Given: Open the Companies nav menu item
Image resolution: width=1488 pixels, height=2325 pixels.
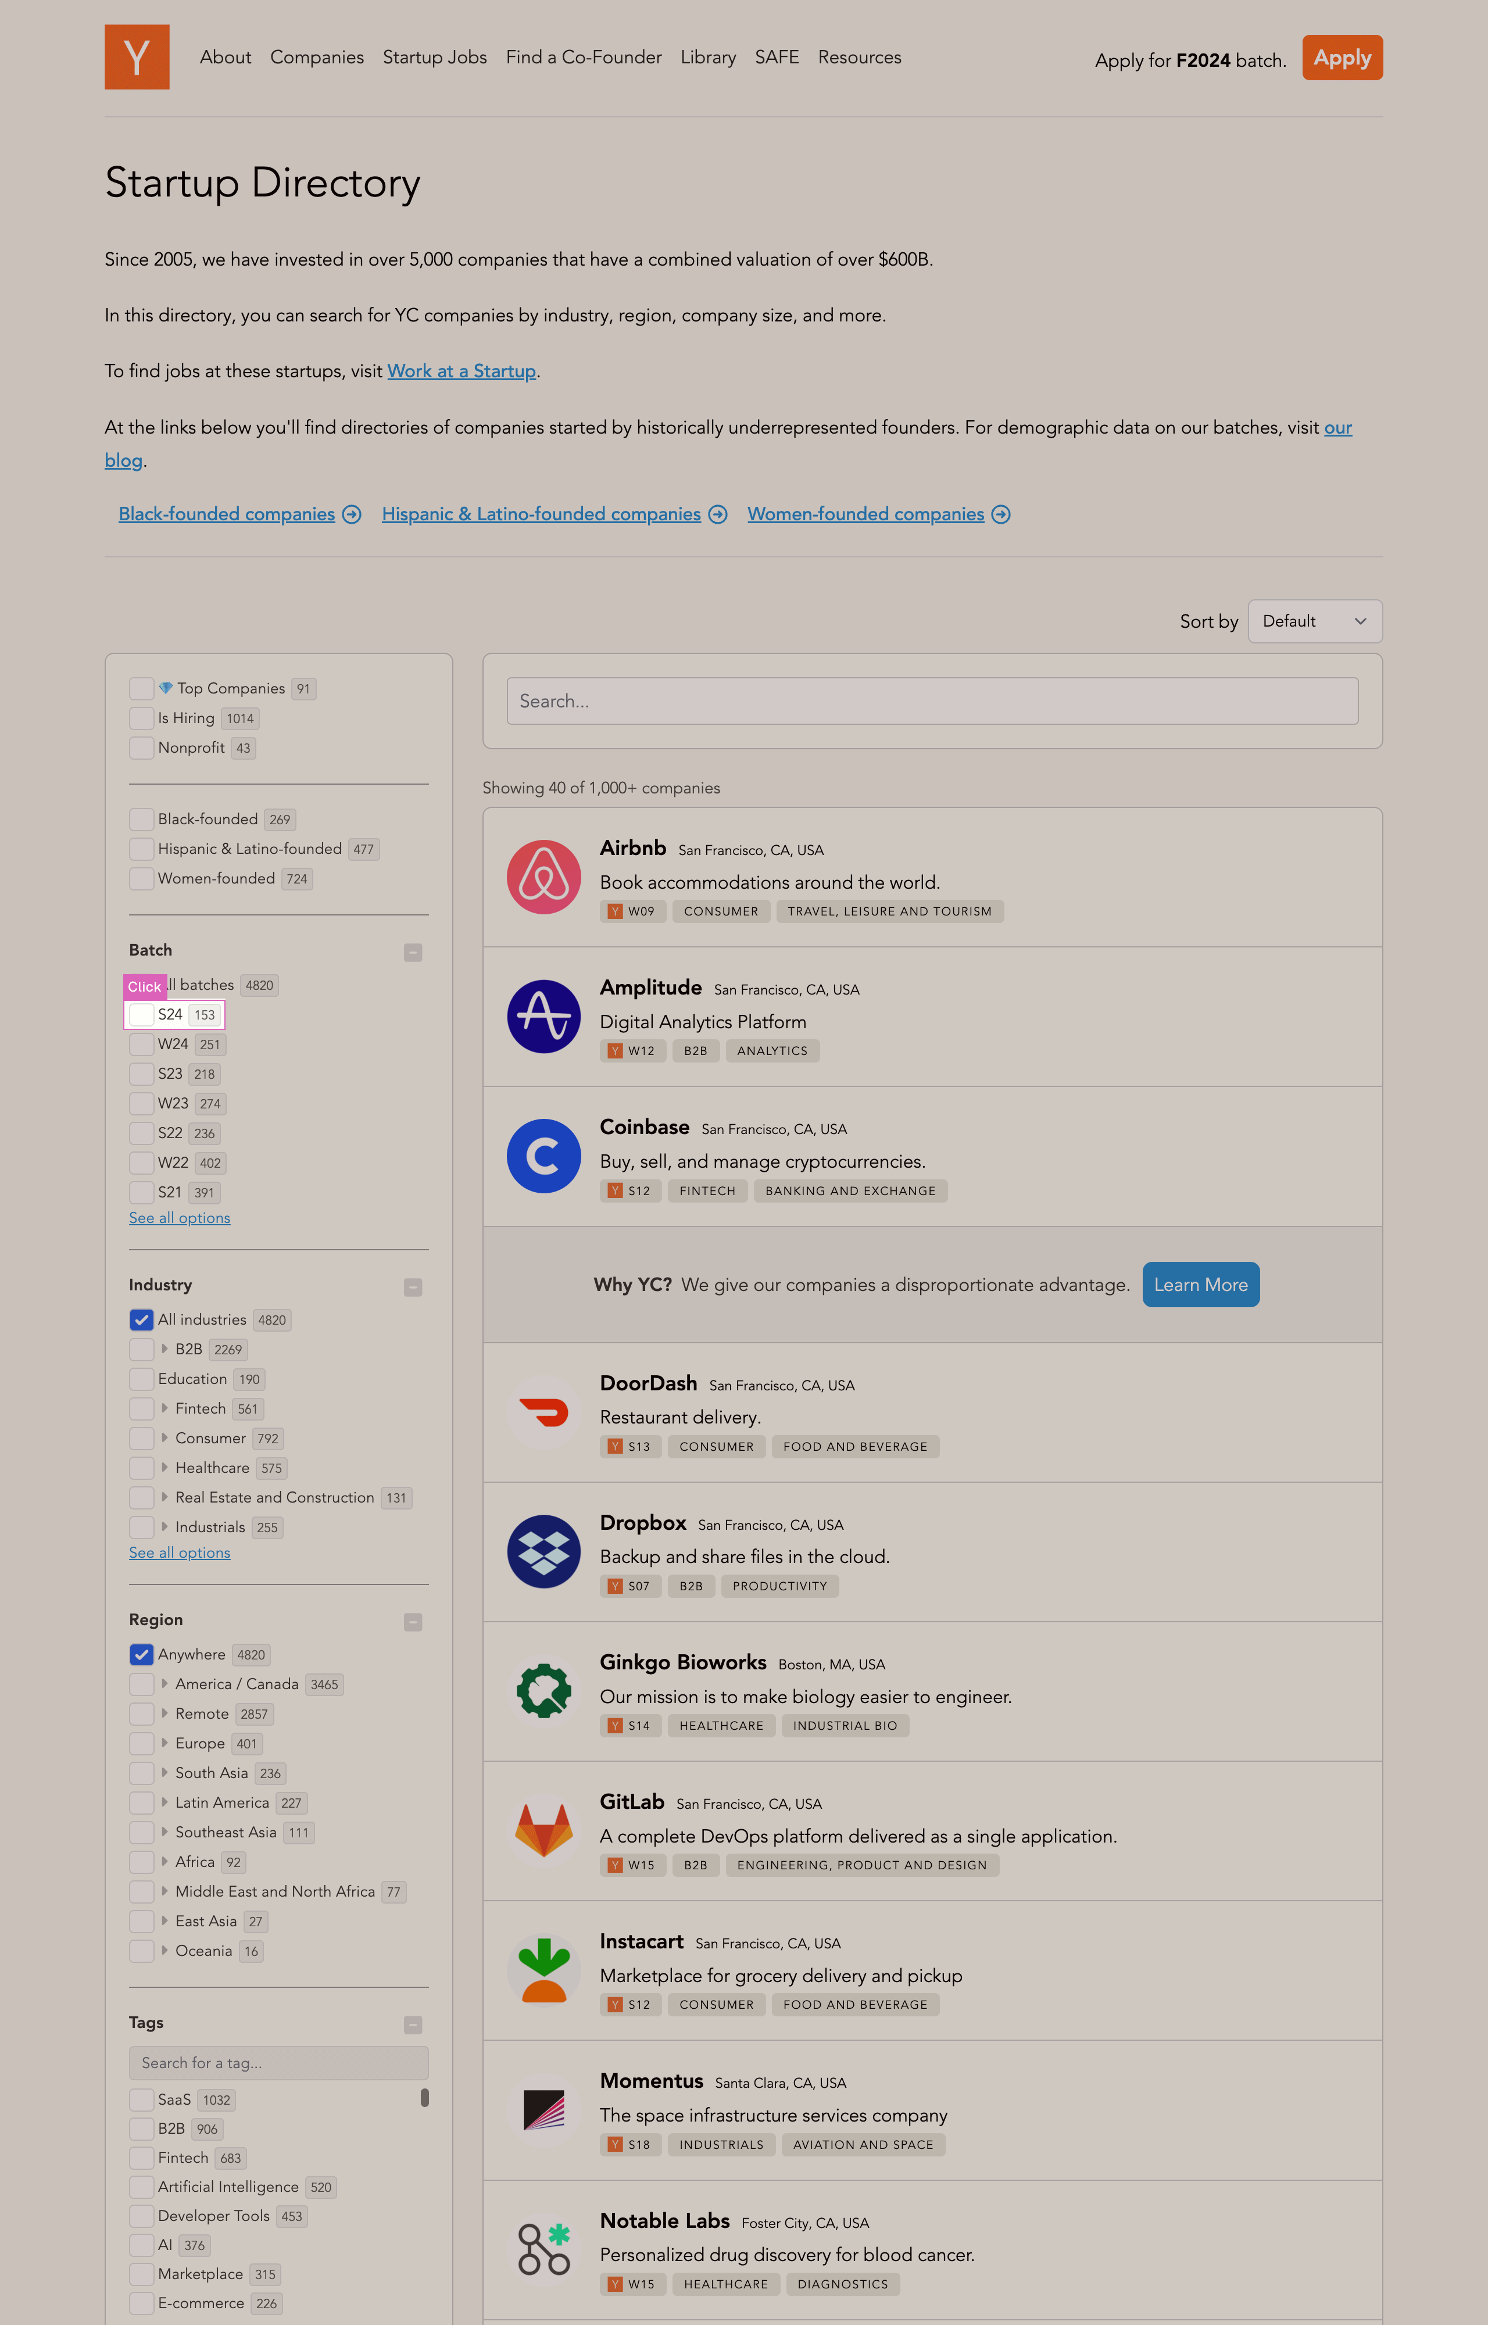Looking at the screenshot, I should tap(317, 57).
